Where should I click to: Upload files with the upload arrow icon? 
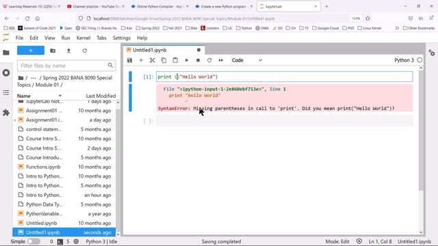click(68, 51)
